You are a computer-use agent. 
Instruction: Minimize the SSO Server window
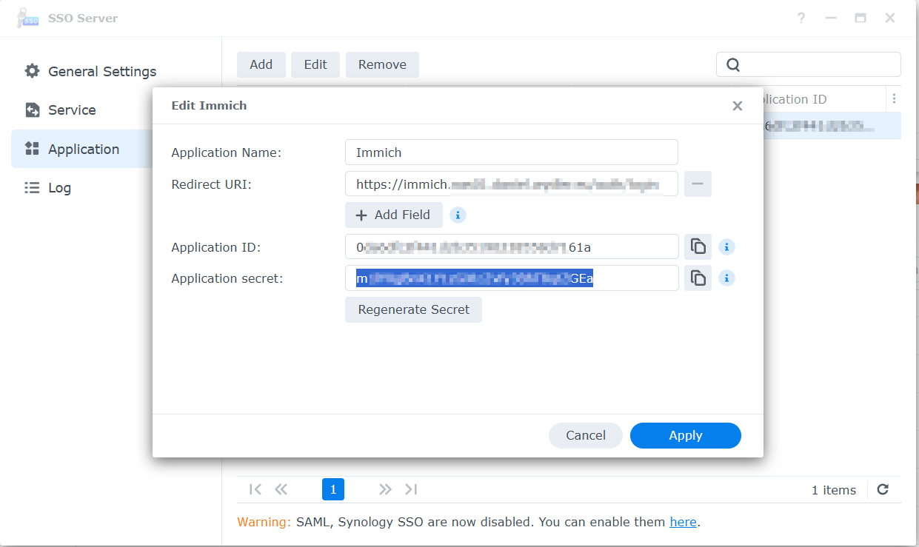[x=831, y=18]
